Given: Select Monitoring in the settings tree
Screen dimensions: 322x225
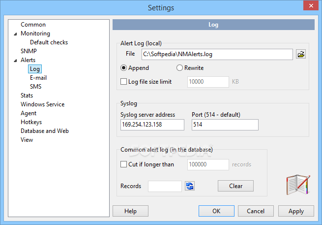Looking at the screenshot, I should click(x=35, y=33).
